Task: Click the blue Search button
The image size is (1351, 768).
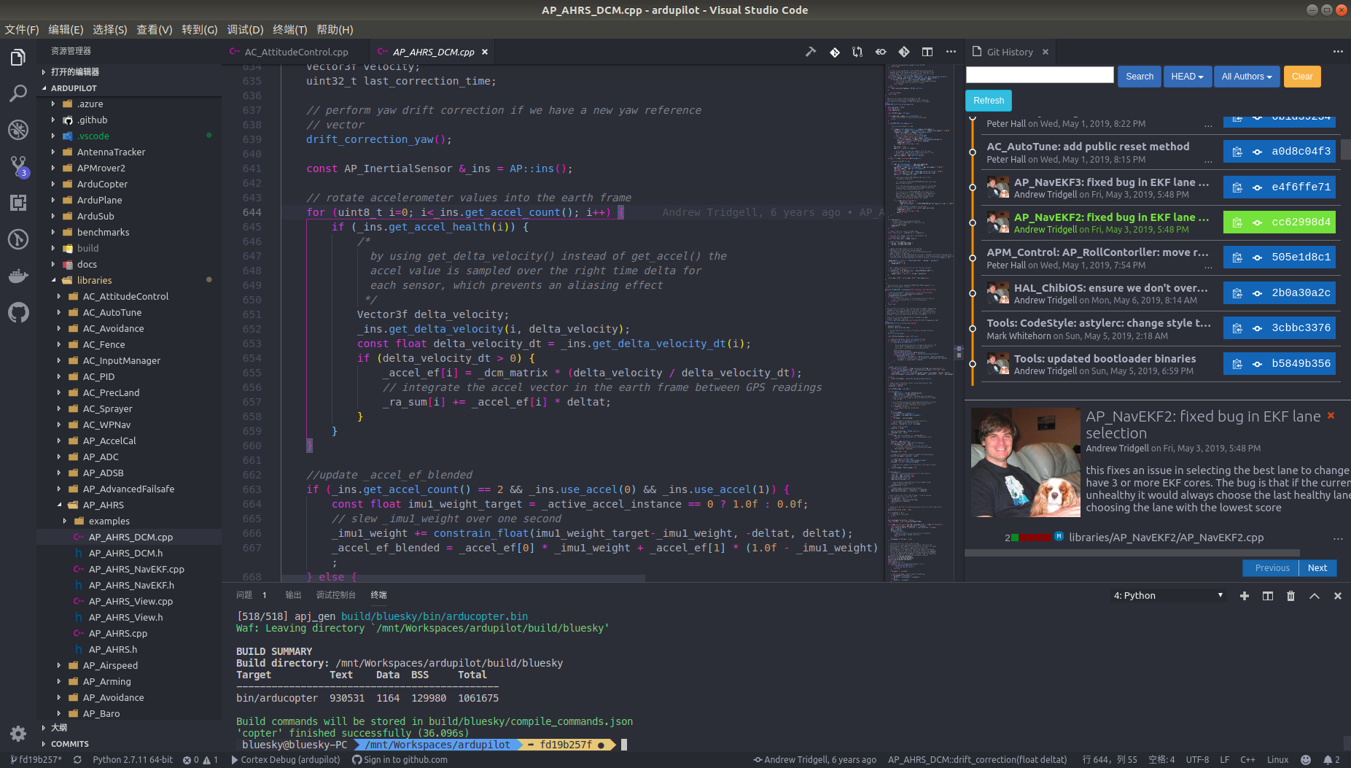Action: tap(1140, 77)
